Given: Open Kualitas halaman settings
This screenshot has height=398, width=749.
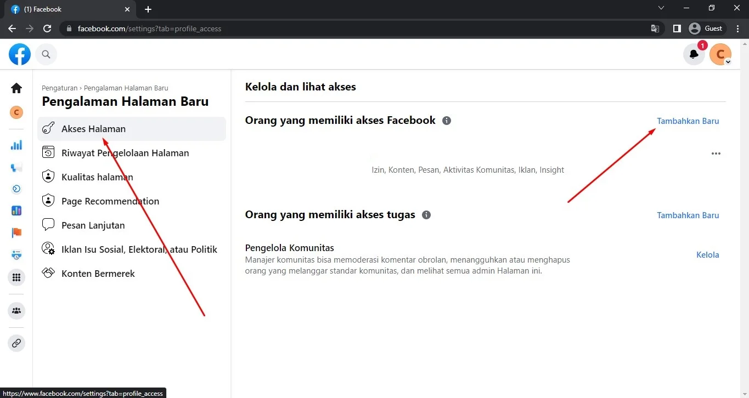Looking at the screenshot, I should tap(132, 177).
